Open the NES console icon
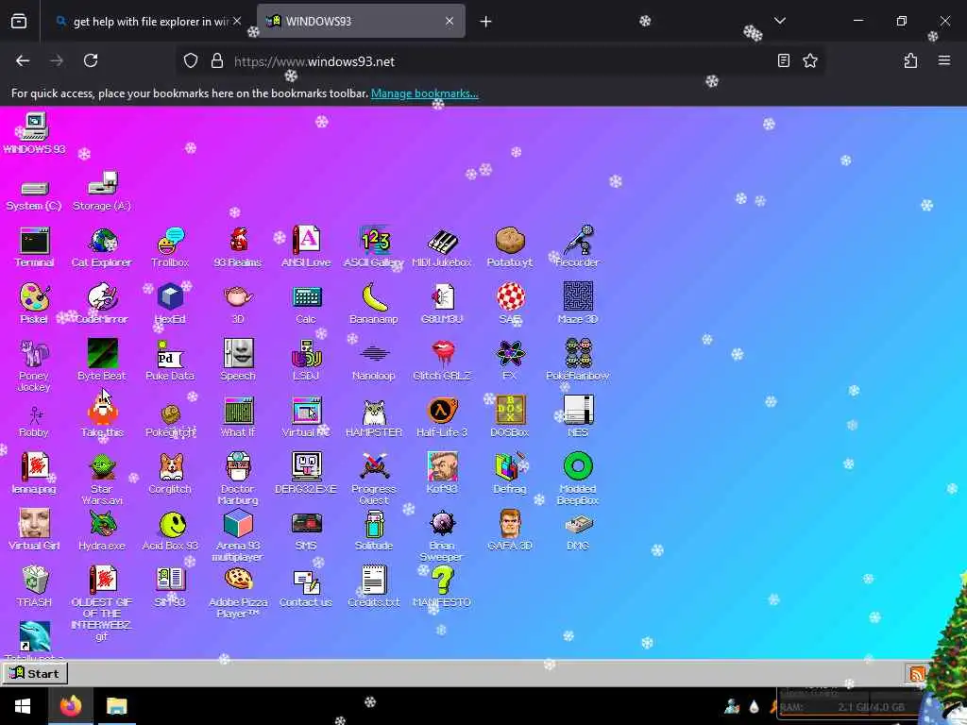 pyautogui.click(x=578, y=417)
